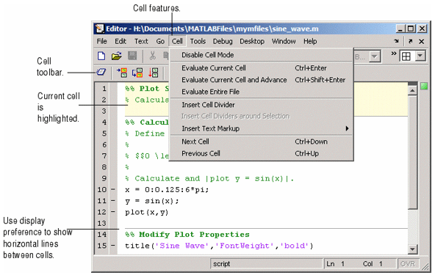
Task: Click the 'Ln 1' status bar entry
Action: (x=335, y=264)
